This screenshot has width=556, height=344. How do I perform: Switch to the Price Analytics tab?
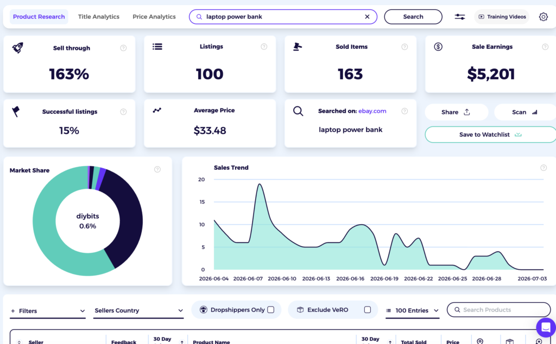click(154, 17)
